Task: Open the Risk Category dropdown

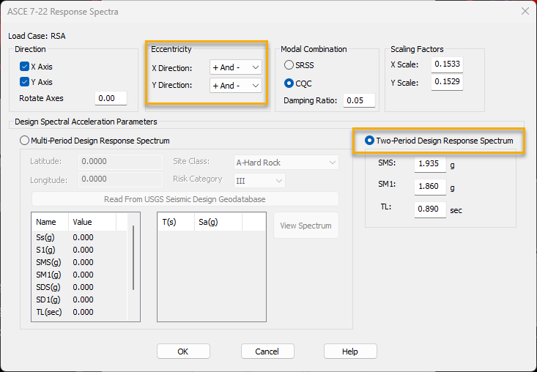Action: click(x=259, y=181)
